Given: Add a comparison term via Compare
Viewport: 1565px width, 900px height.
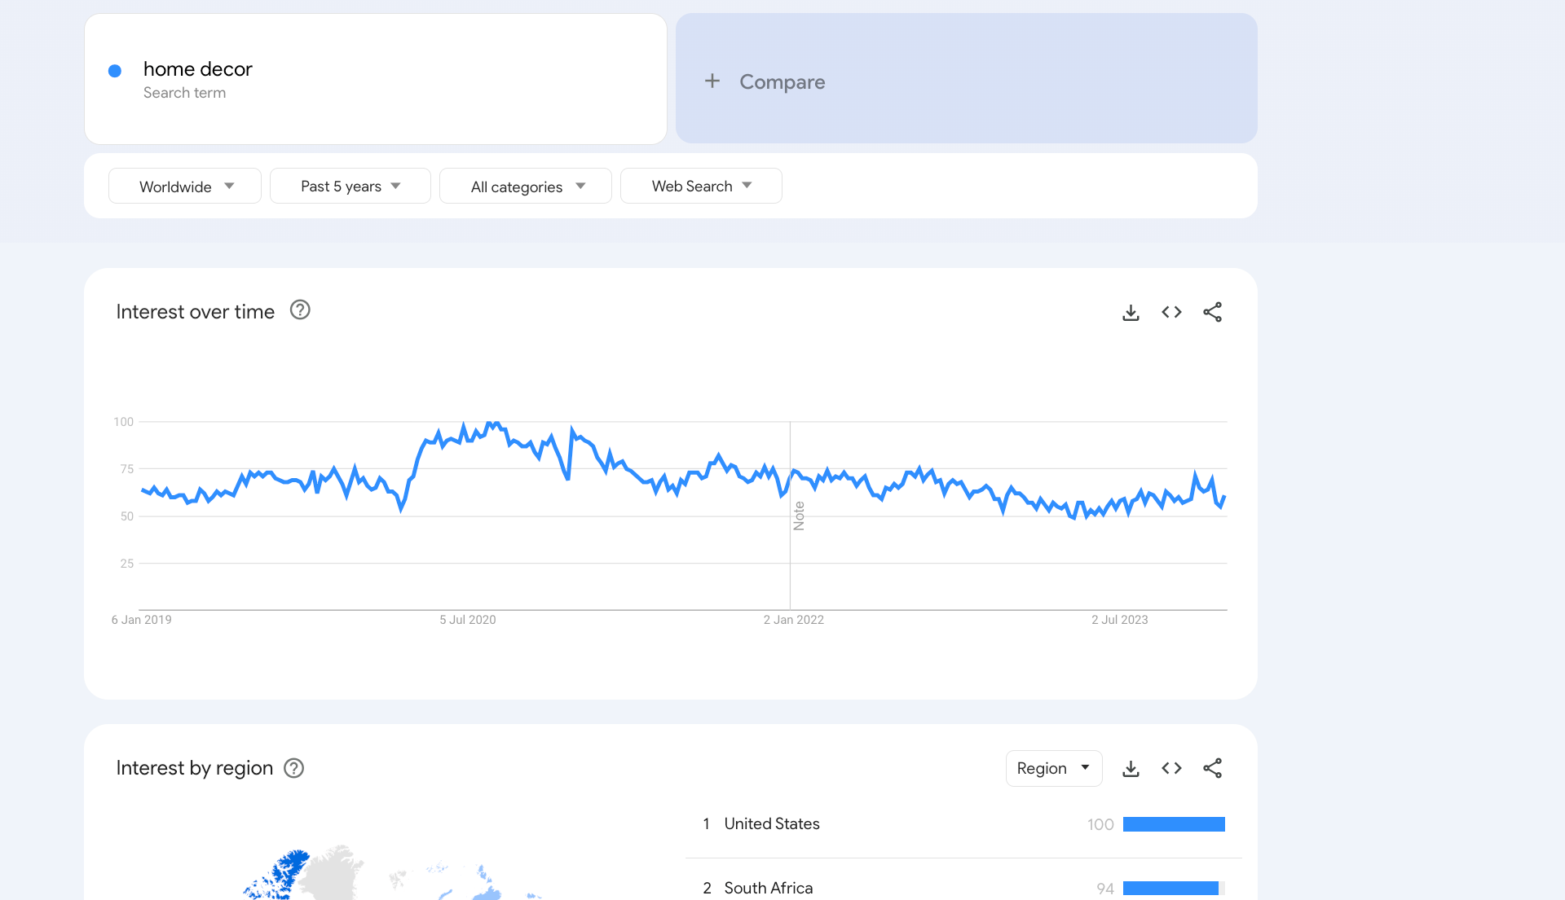Looking at the screenshot, I should [782, 82].
